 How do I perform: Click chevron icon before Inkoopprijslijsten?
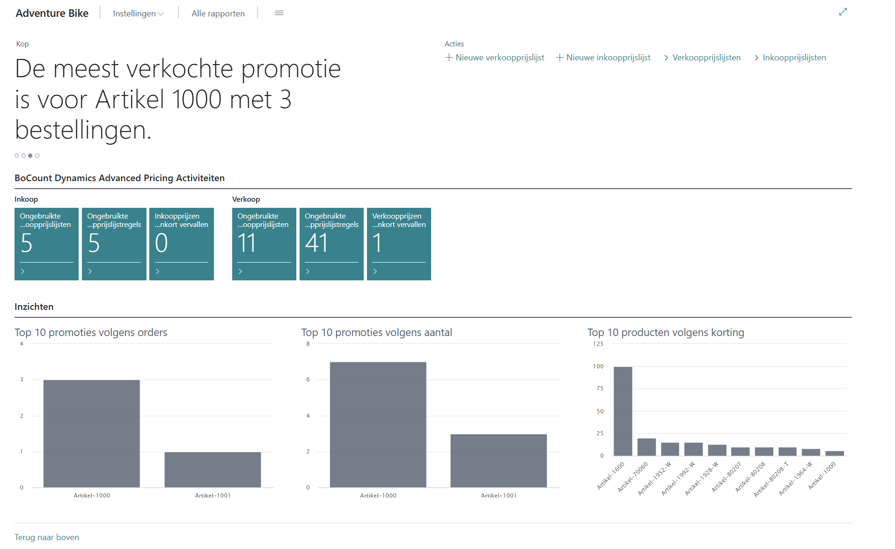click(756, 58)
